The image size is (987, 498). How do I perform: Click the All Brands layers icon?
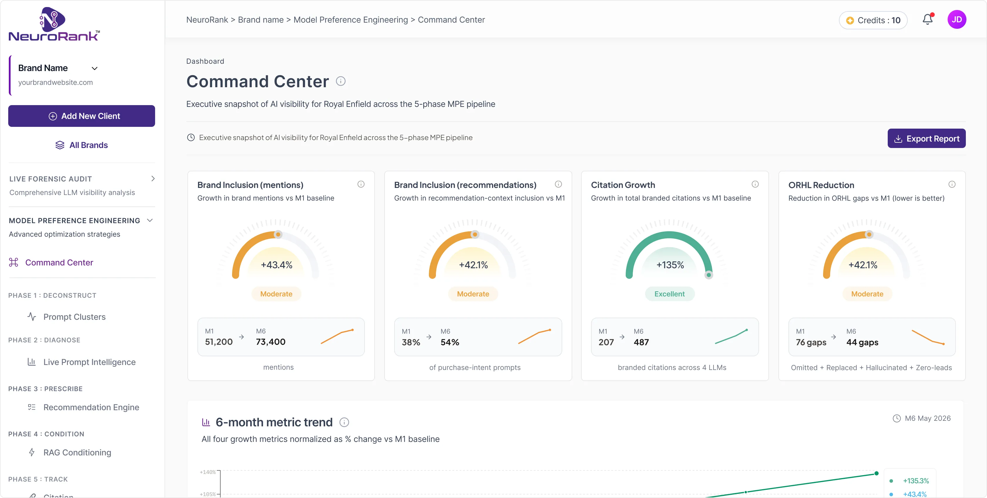coord(60,145)
